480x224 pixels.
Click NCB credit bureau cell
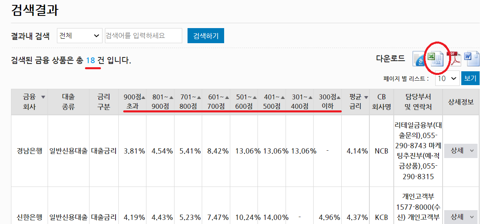click(382, 151)
